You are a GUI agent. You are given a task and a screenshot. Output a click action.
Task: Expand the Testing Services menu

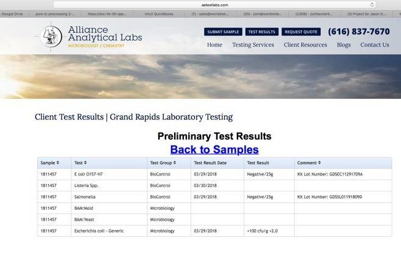(x=253, y=45)
